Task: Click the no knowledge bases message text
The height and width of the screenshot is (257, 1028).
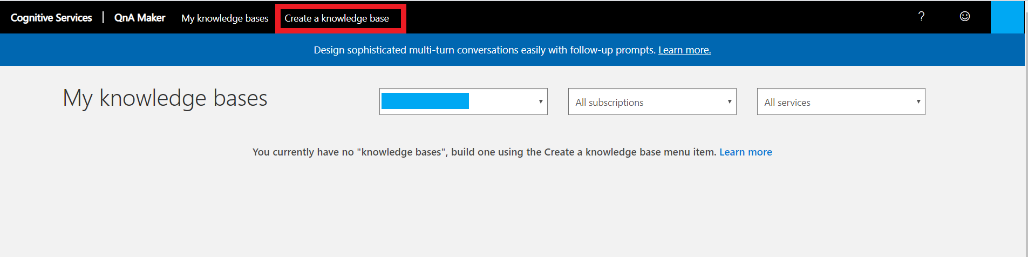Action: (484, 152)
